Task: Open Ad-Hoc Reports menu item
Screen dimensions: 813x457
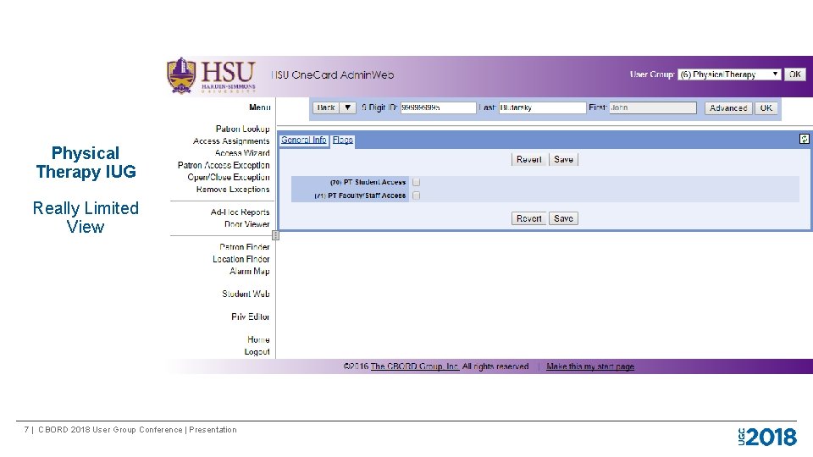Action: [x=240, y=212]
